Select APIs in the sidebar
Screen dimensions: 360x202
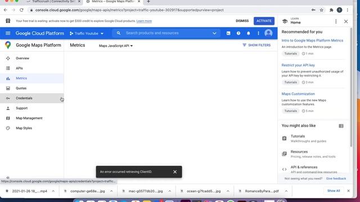pos(32,68)
